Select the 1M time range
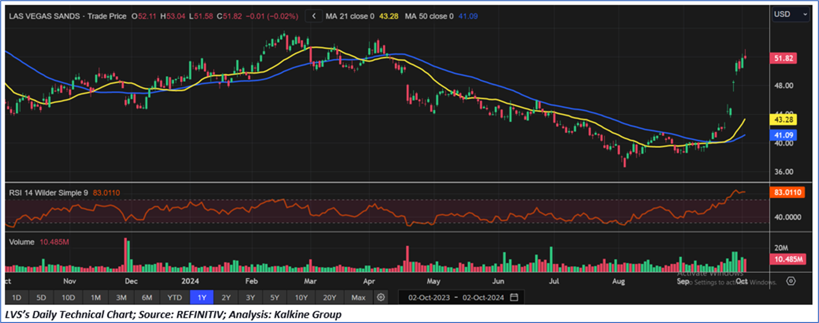The image size is (819, 323). (96, 298)
